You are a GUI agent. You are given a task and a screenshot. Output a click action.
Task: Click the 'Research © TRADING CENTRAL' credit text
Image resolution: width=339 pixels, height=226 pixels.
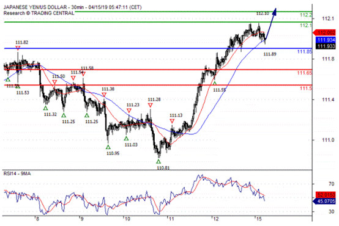click(x=39, y=13)
